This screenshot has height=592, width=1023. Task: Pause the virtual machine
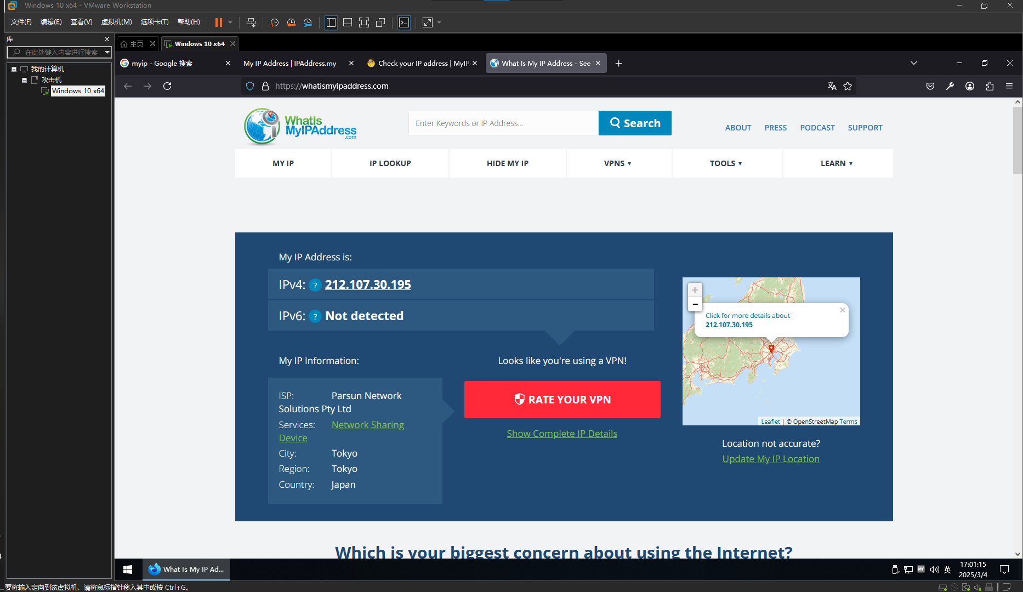tap(218, 22)
